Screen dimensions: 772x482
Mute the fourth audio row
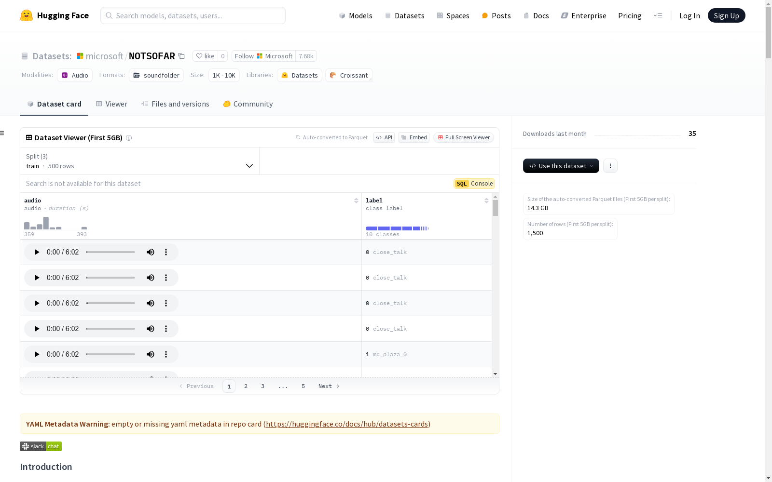(x=151, y=329)
